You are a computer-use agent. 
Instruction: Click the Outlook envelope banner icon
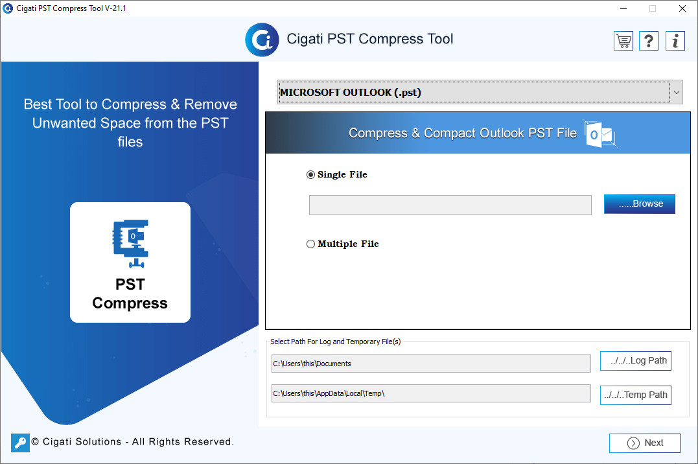point(601,133)
